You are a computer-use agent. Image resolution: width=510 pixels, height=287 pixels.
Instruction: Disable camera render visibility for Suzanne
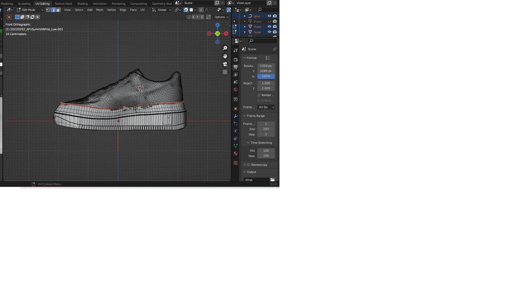click(x=275, y=32)
